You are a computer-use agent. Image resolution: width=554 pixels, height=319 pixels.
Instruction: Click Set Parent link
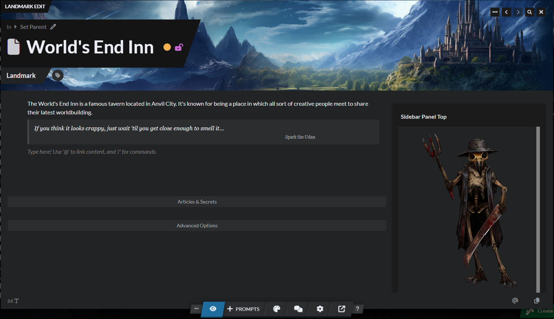(33, 27)
